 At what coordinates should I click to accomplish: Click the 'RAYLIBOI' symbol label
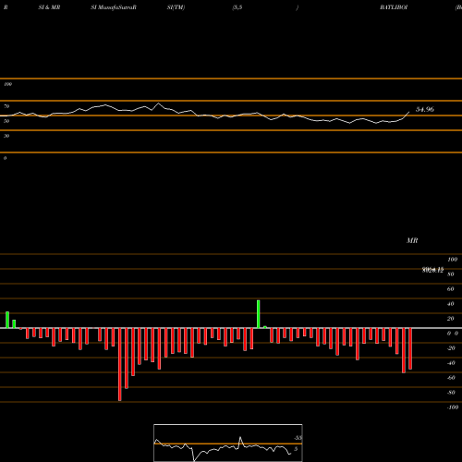(x=394, y=7)
